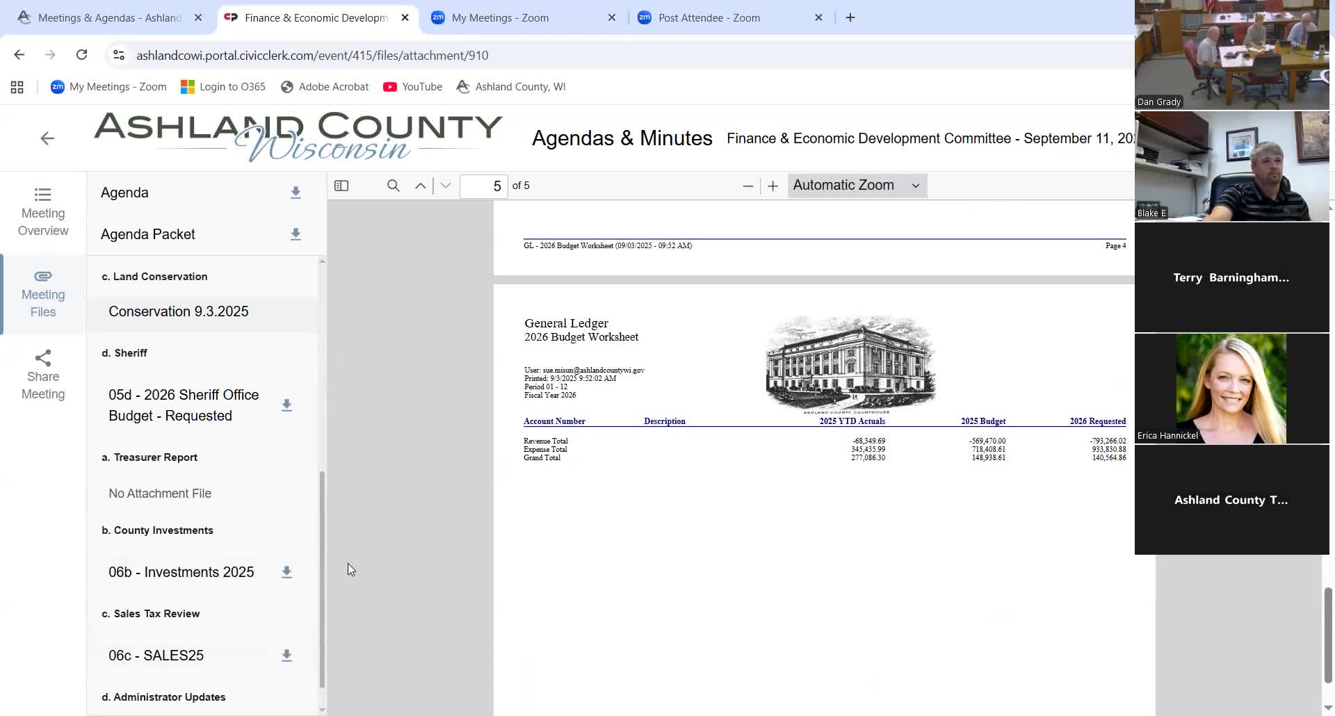Viewport: 1335px width, 716px height.
Task: Close the My Meetings - Zoom tab
Action: click(612, 18)
